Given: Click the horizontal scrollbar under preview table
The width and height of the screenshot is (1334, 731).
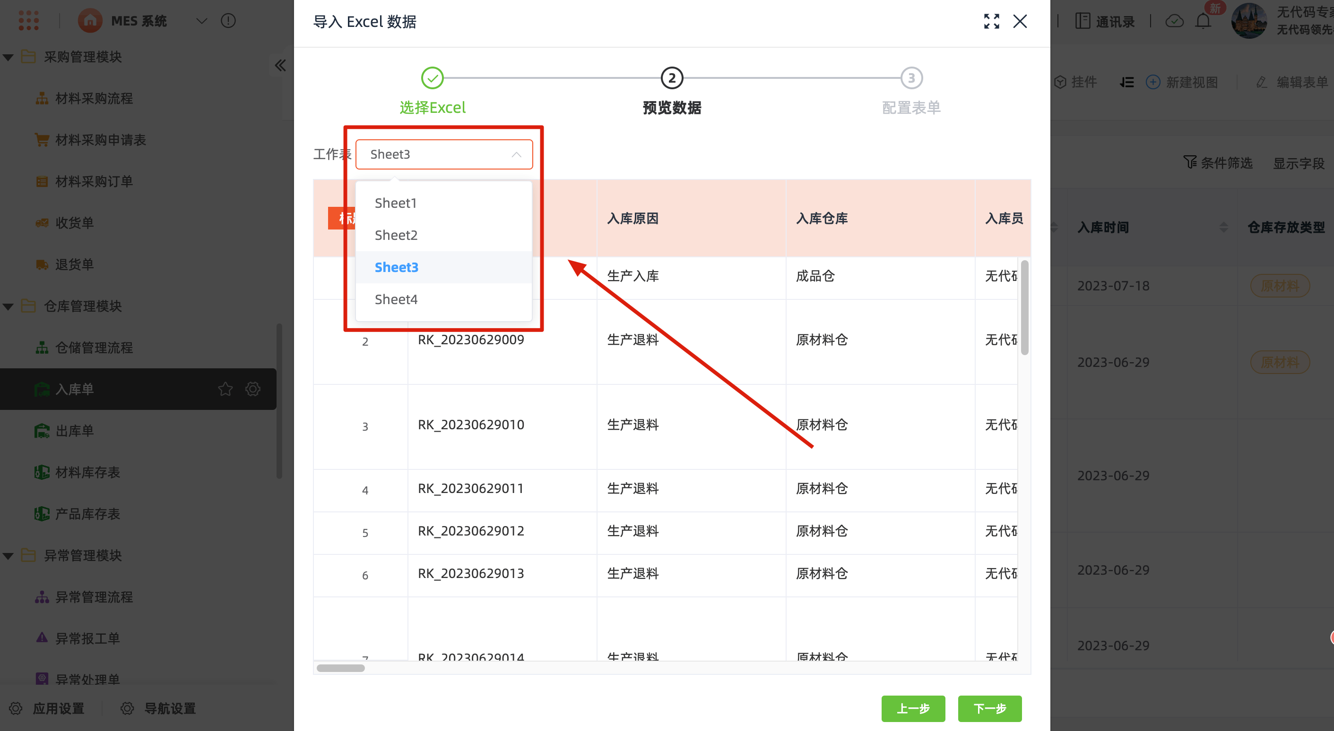Looking at the screenshot, I should (341, 668).
